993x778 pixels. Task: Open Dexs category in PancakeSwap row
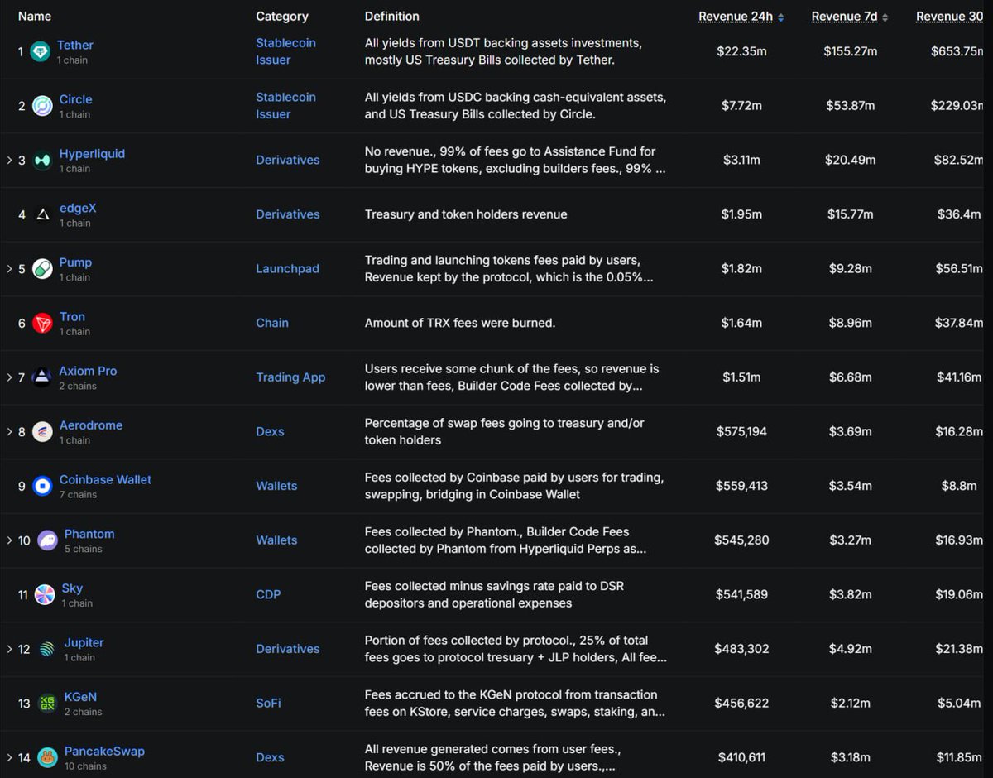point(270,757)
